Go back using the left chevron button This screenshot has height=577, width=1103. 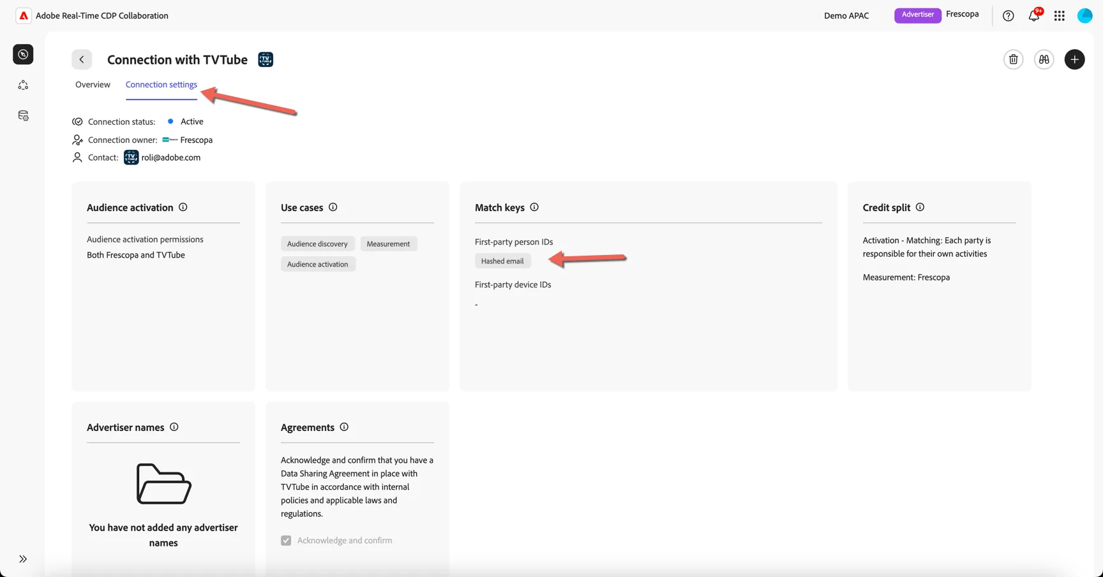click(x=82, y=59)
